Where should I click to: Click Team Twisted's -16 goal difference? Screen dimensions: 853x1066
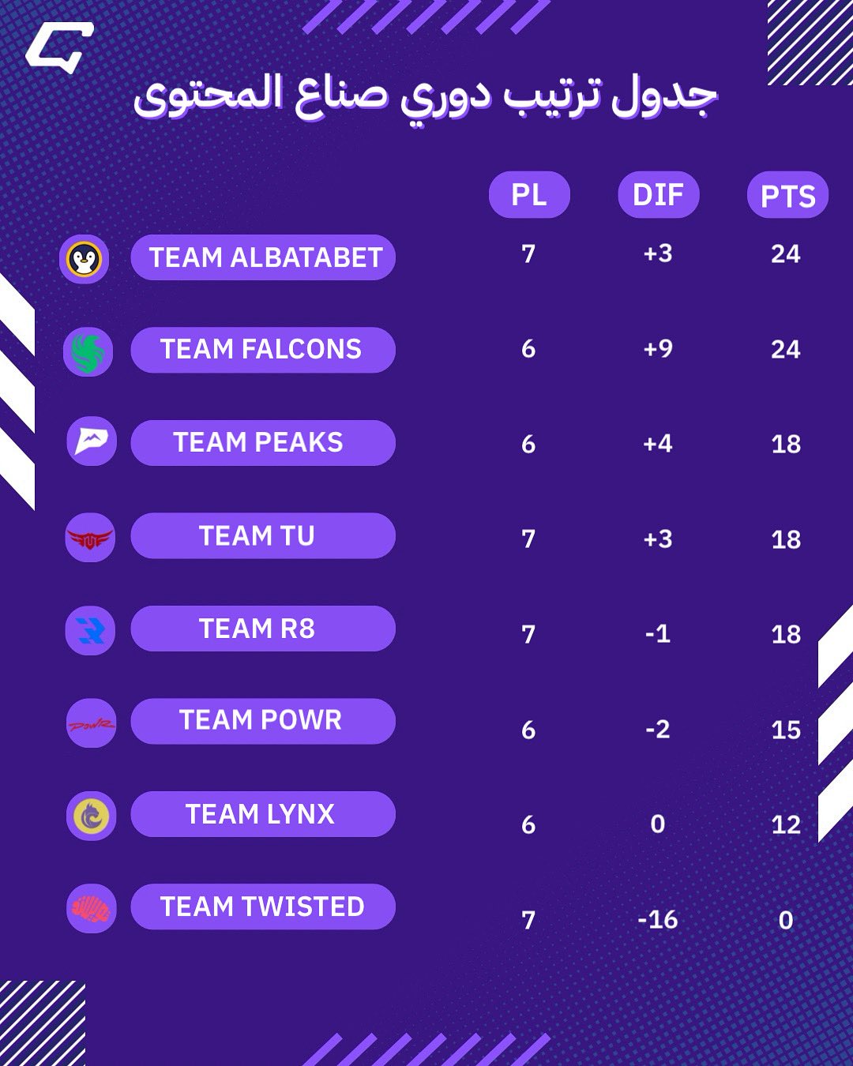pyautogui.click(x=658, y=919)
